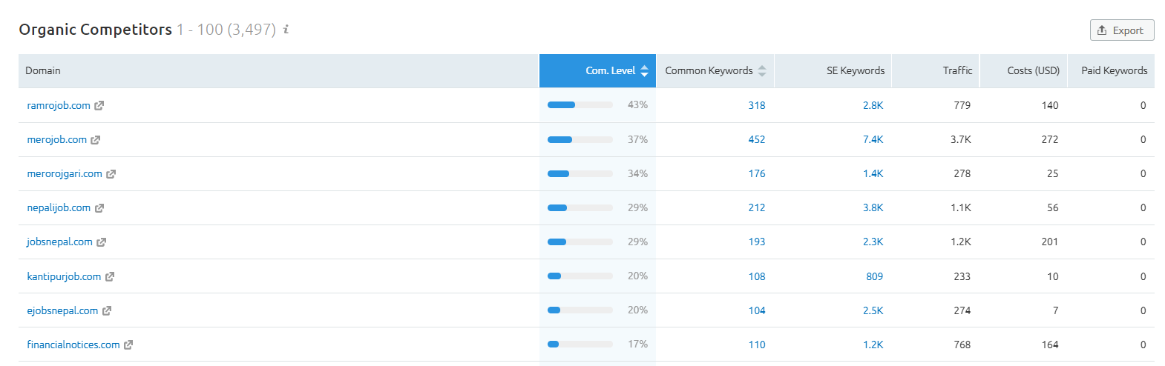Click external link icon beside merojob.com
1165x366 pixels.
[96, 140]
